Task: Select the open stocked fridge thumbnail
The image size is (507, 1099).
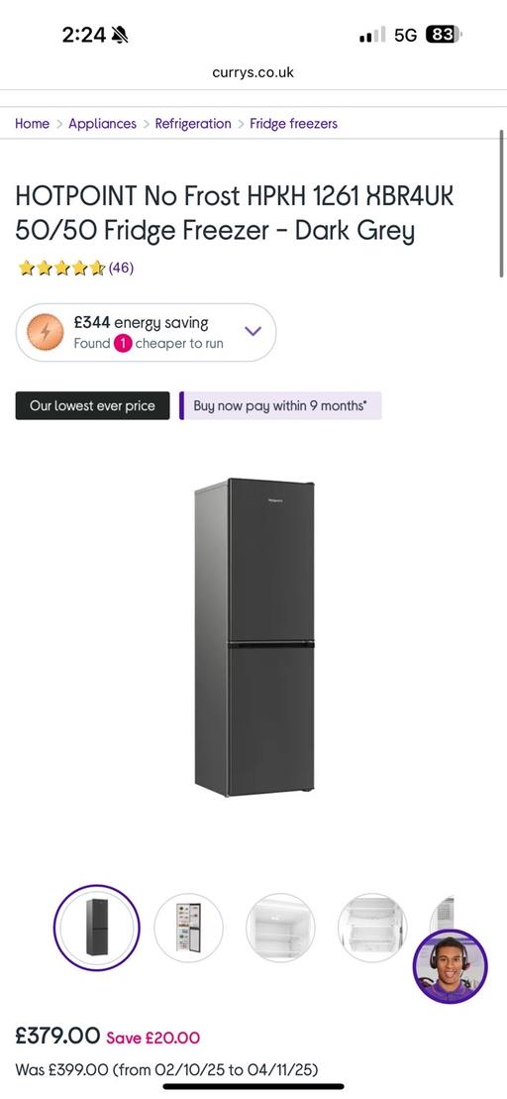Action: click(188, 928)
